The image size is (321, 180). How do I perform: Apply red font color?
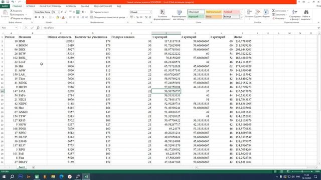(63, 17)
